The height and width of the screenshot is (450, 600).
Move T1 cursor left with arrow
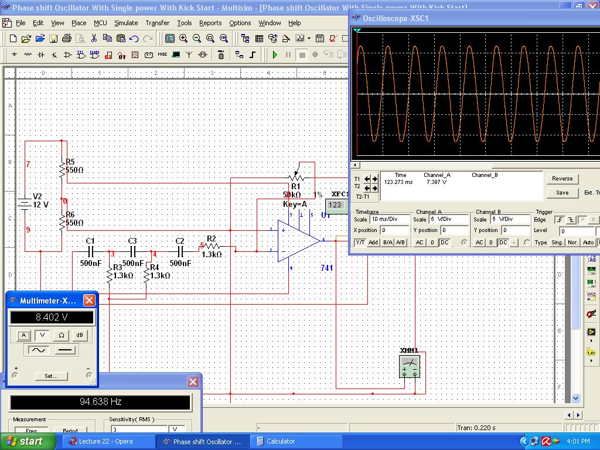(367, 179)
